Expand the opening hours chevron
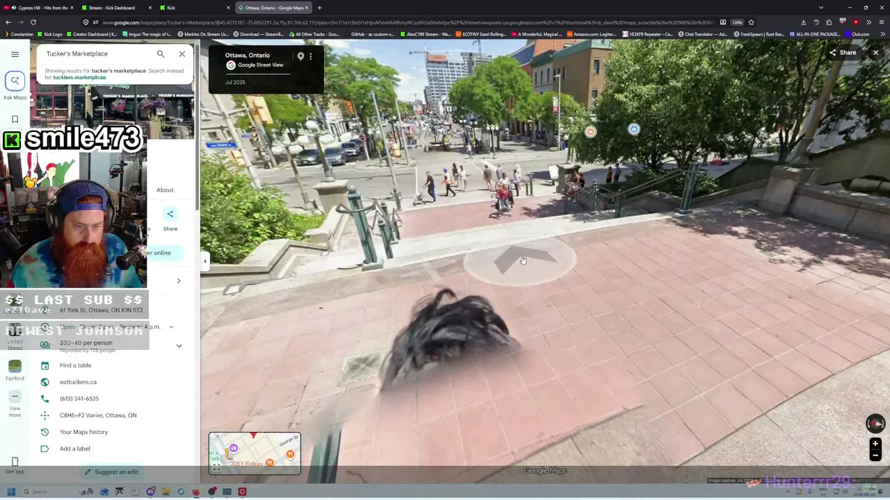890x500 pixels. click(172, 327)
